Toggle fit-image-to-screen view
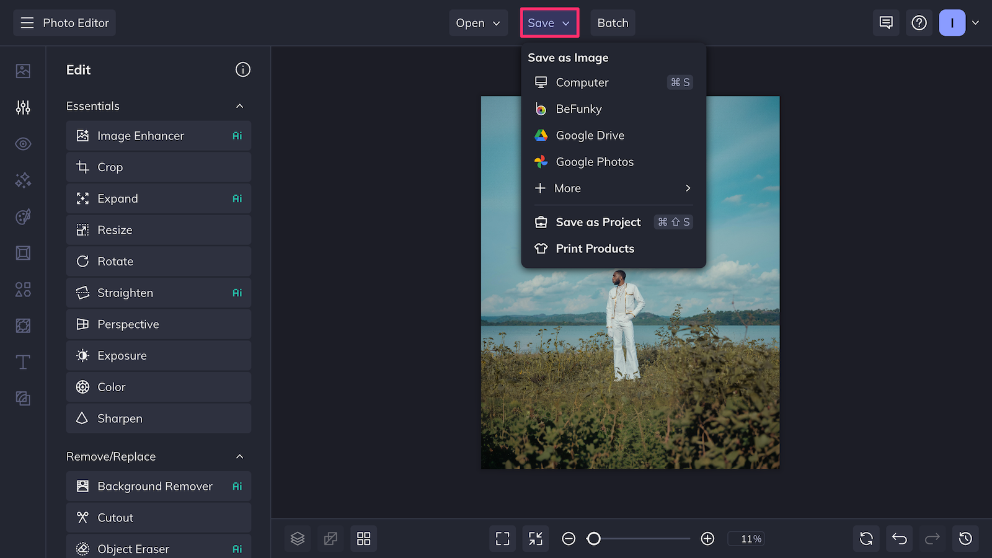Image resolution: width=992 pixels, height=558 pixels. pos(535,538)
